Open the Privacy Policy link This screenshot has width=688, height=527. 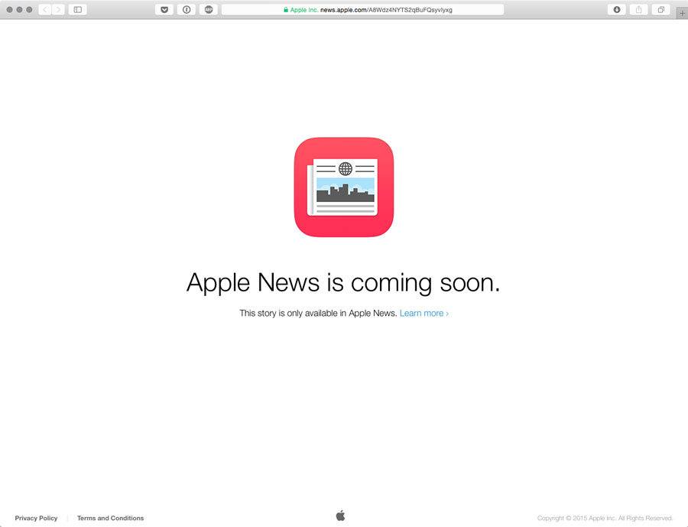37,519
